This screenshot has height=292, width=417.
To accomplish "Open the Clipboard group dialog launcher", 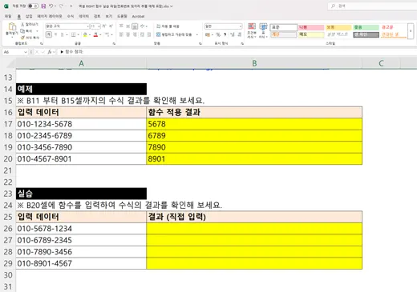I will (42, 43).
